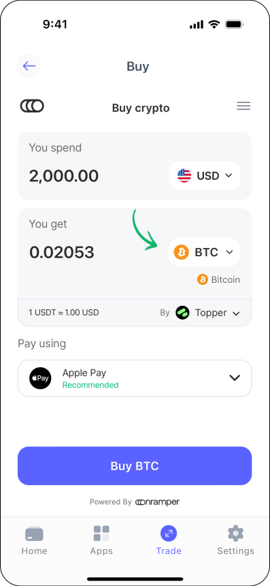Expand the BTC crypto selector
This screenshot has width=270, height=586.
pyautogui.click(x=204, y=252)
